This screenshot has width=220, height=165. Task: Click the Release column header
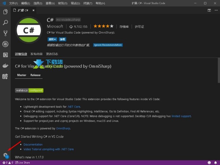(35, 75)
